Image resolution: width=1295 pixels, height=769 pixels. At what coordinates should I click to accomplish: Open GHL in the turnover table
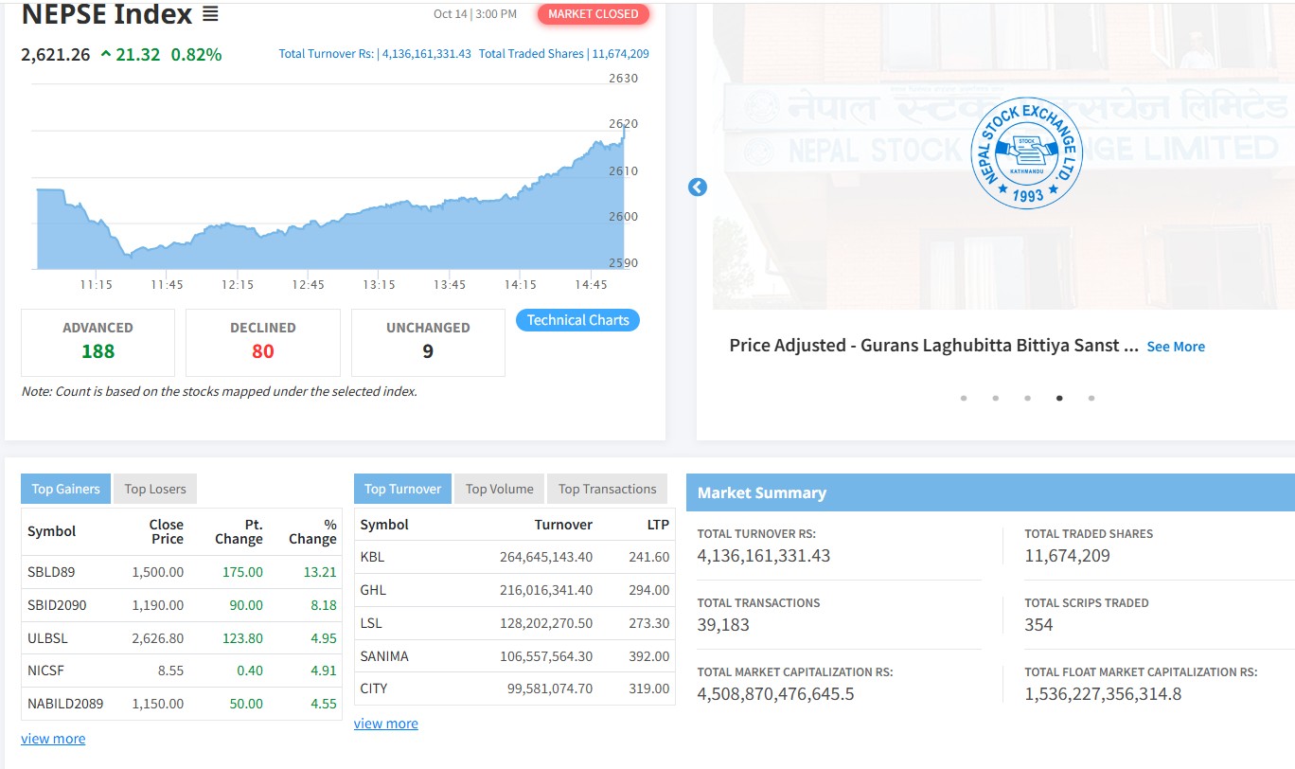pyautogui.click(x=374, y=590)
